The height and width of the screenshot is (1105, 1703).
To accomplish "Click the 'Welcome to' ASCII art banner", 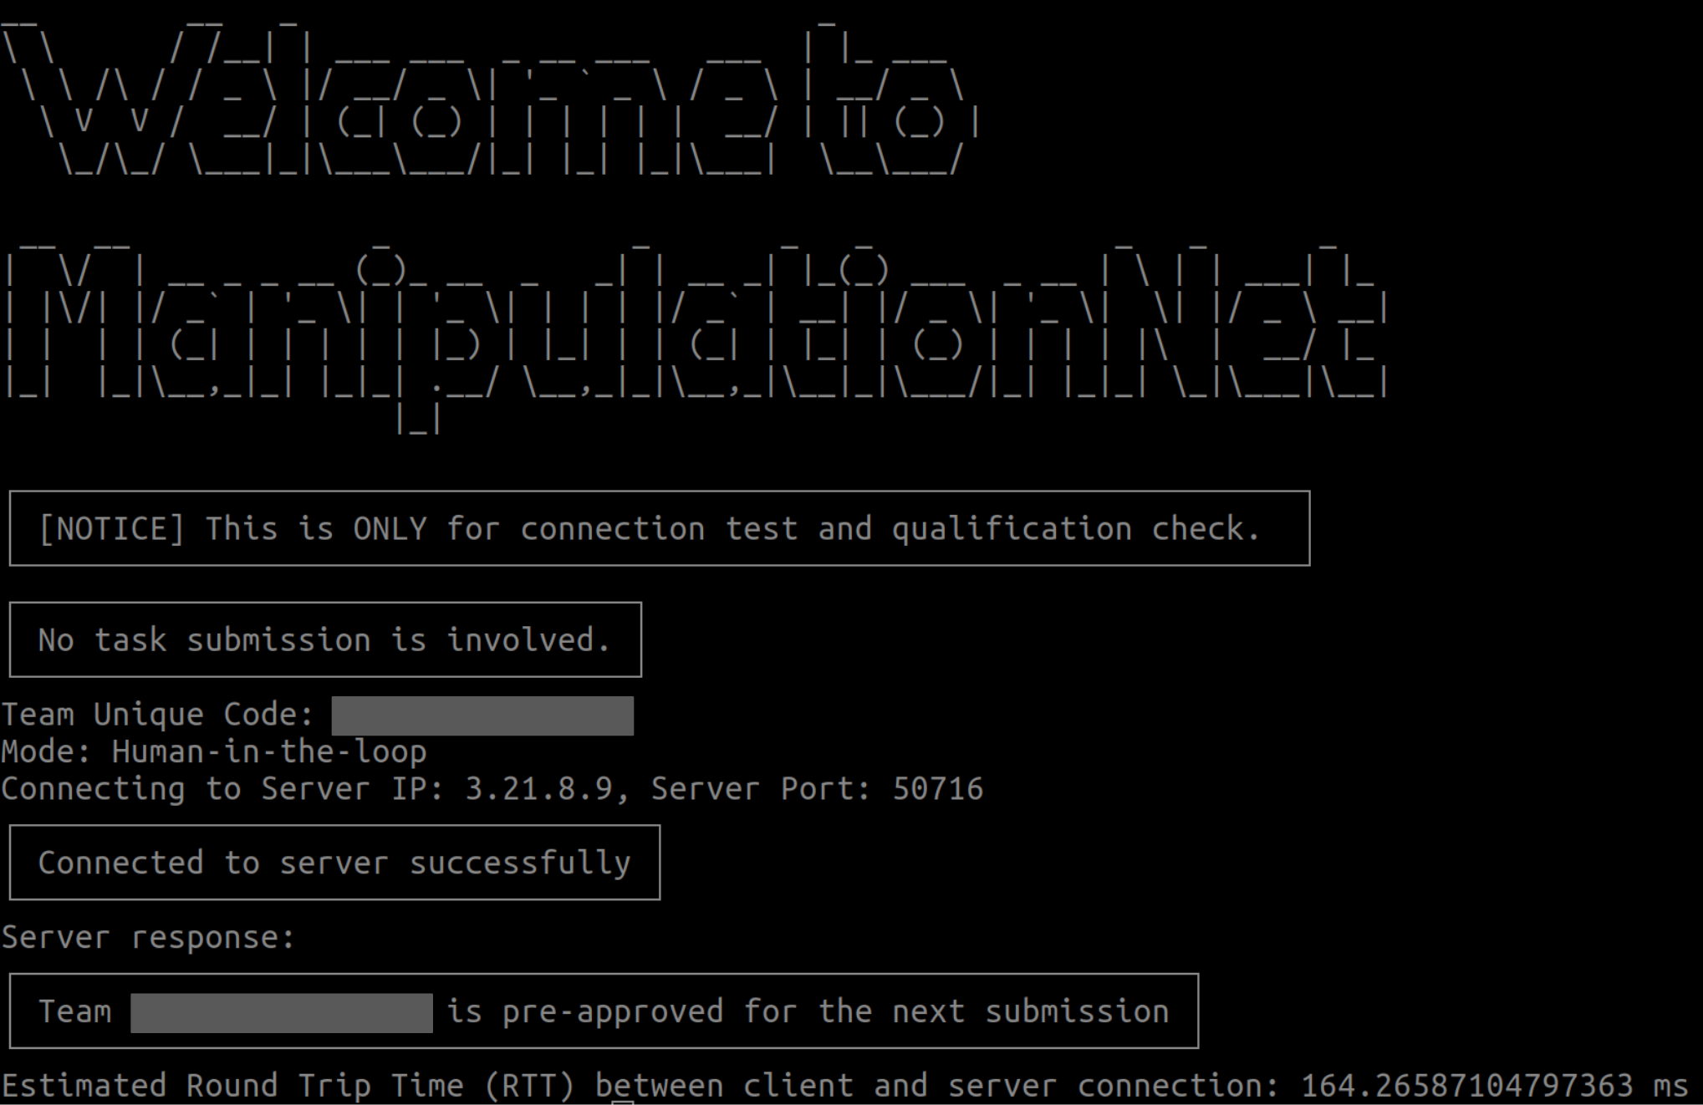I will click(x=492, y=97).
